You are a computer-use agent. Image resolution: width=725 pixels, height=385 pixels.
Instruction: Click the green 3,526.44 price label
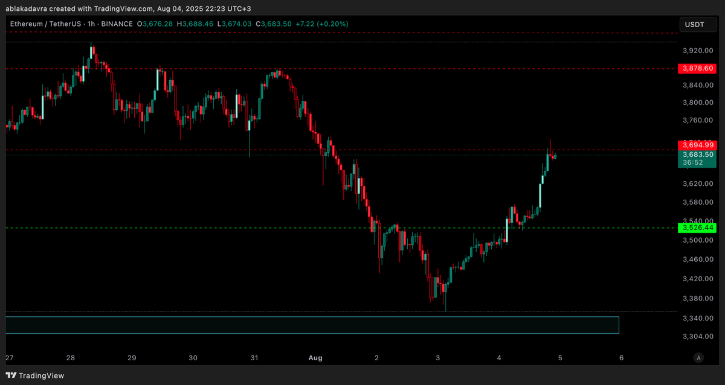click(697, 227)
